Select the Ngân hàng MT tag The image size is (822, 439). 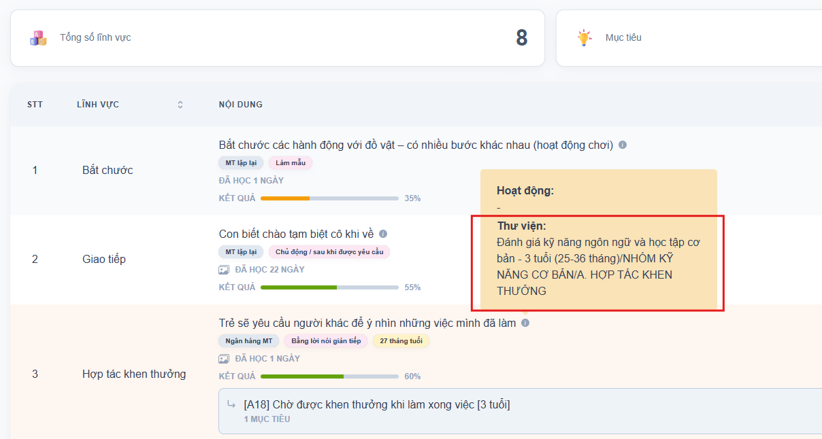249,341
